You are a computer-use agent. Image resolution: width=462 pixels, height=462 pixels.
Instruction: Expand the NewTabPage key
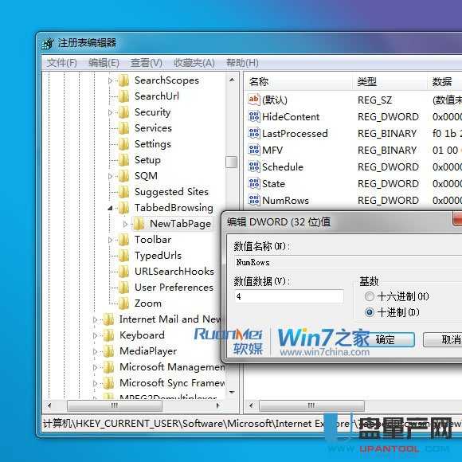(125, 224)
